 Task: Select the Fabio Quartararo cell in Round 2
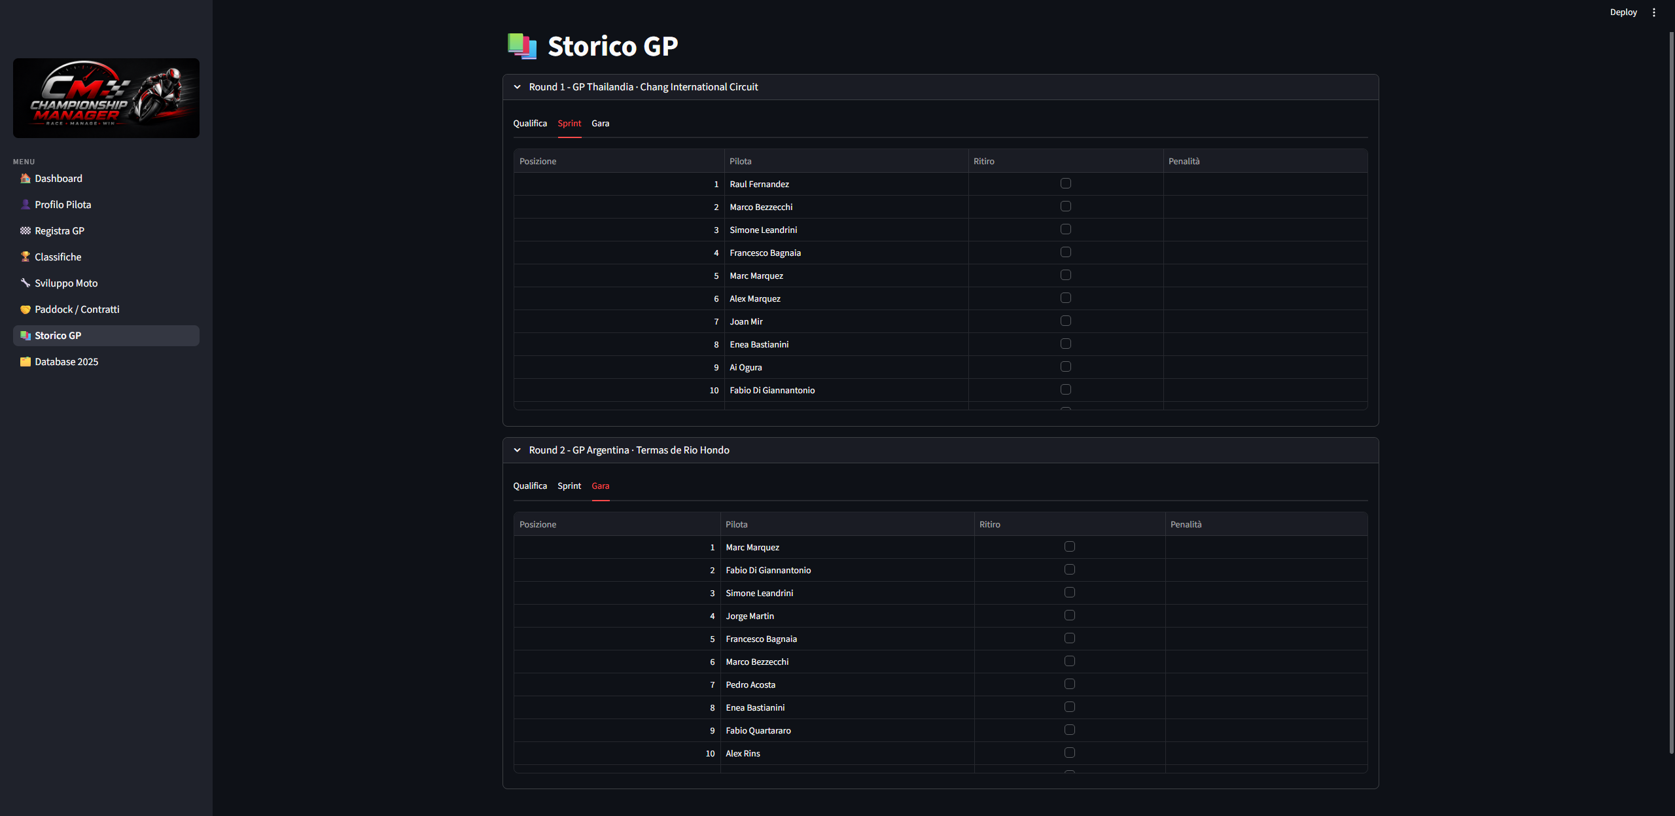847,730
